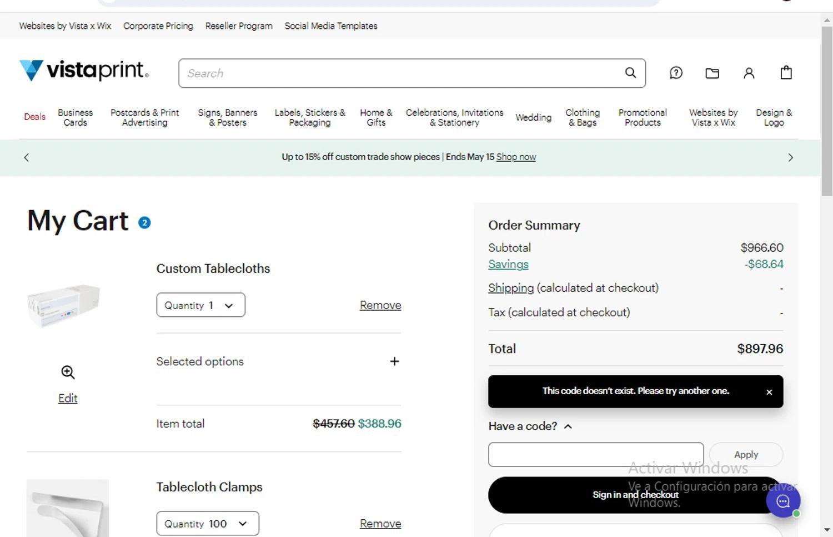Click the Vistaprint logo

coord(84,71)
